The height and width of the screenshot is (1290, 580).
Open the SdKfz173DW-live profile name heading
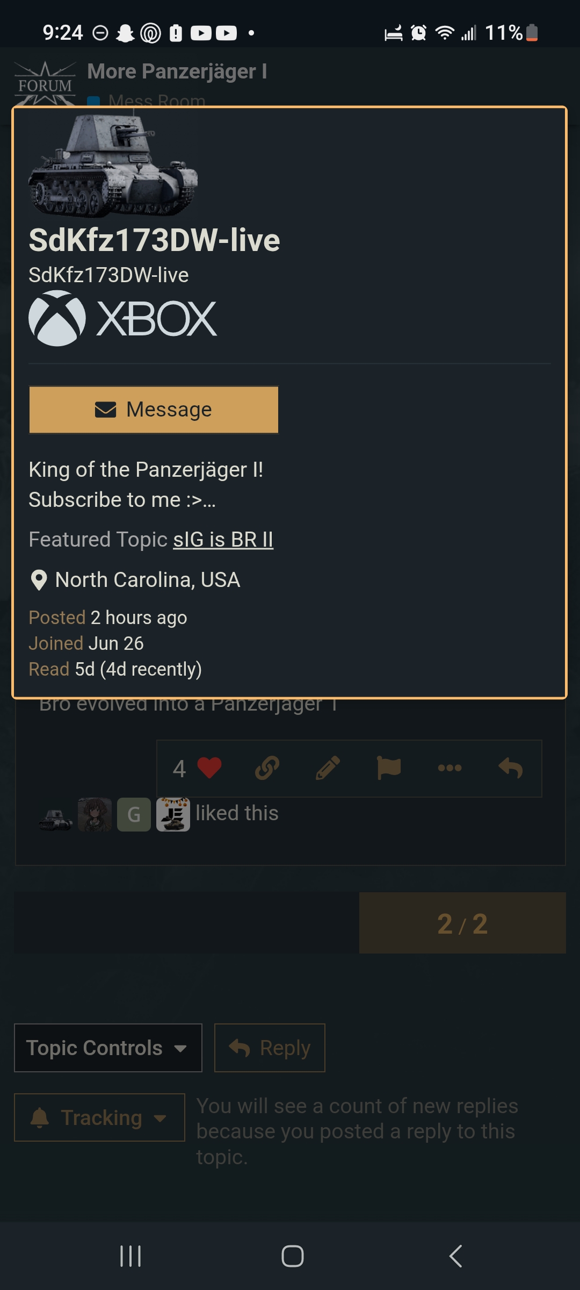point(155,240)
